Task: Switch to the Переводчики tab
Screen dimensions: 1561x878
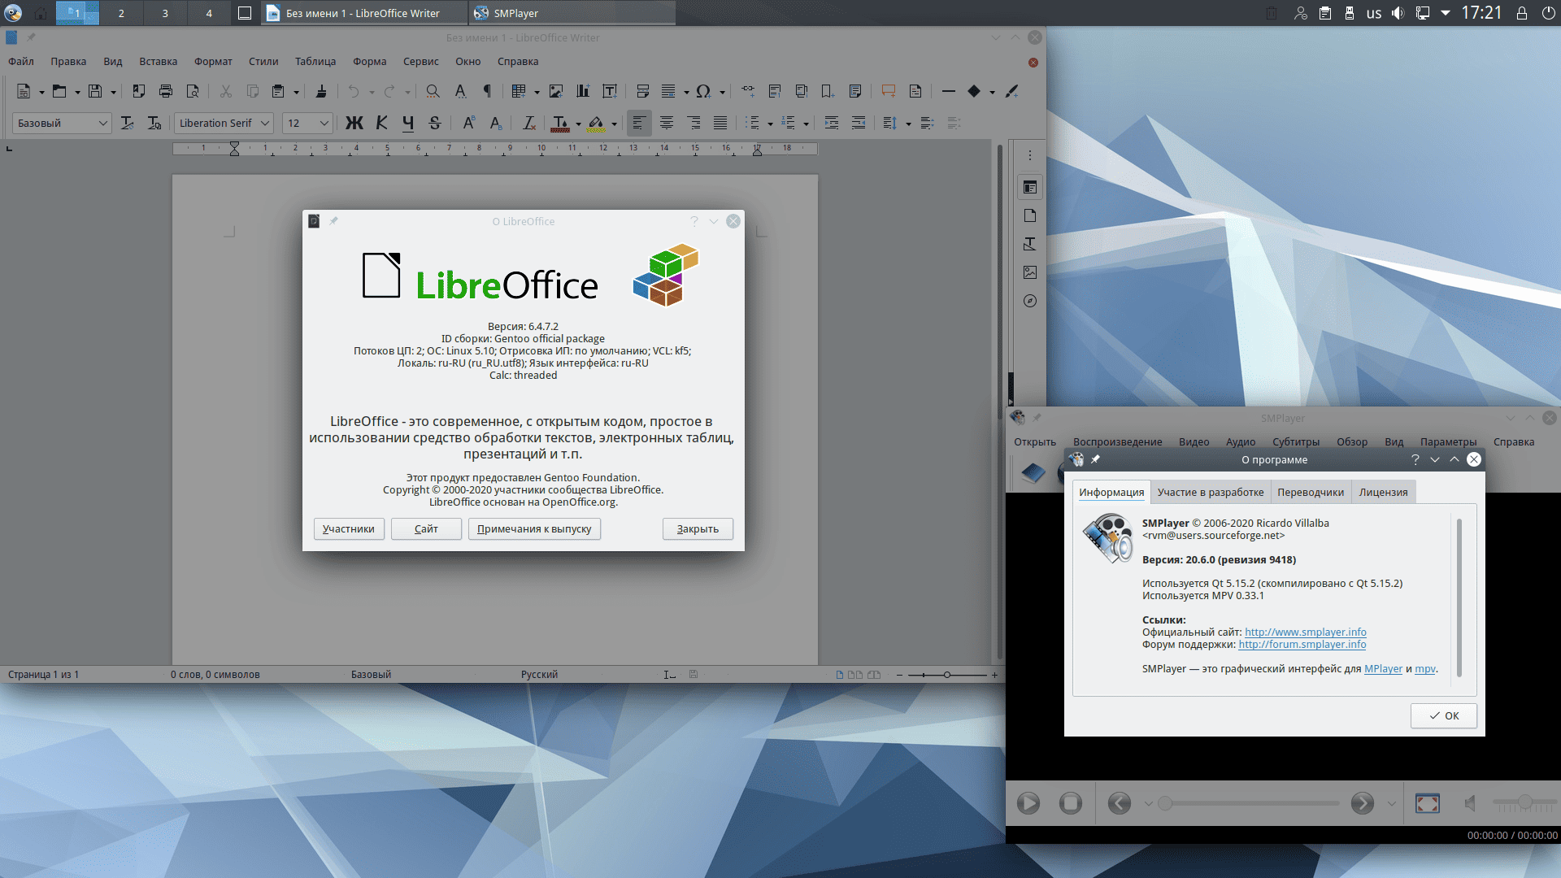Action: (1311, 492)
